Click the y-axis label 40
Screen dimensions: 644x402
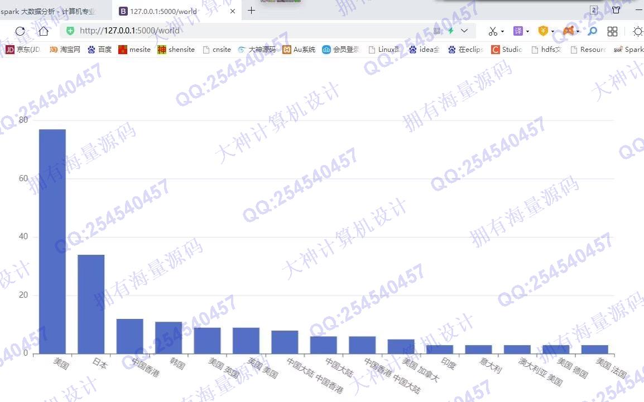(23, 236)
